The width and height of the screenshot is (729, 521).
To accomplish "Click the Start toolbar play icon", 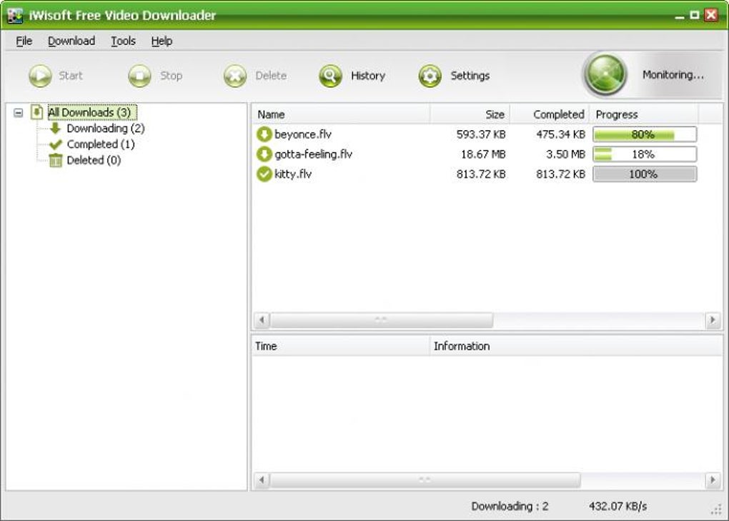I will coord(41,75).
